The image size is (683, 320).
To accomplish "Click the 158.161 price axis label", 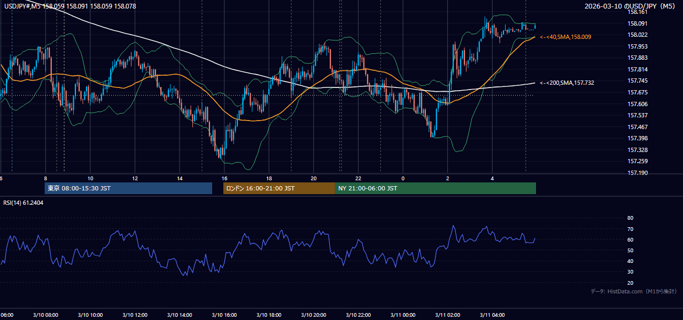I will [x=638, y=12].
